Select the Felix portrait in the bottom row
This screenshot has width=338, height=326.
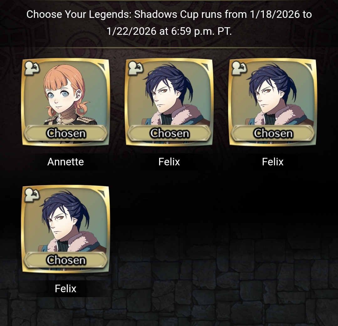pos(65,229)
